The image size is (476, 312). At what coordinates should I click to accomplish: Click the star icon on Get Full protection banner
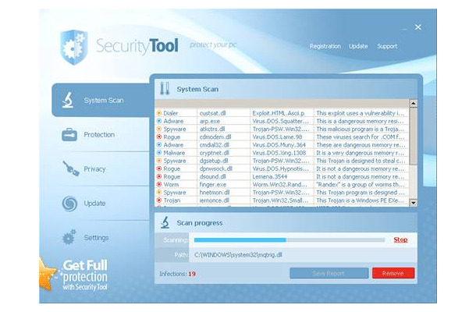(47, 274)
